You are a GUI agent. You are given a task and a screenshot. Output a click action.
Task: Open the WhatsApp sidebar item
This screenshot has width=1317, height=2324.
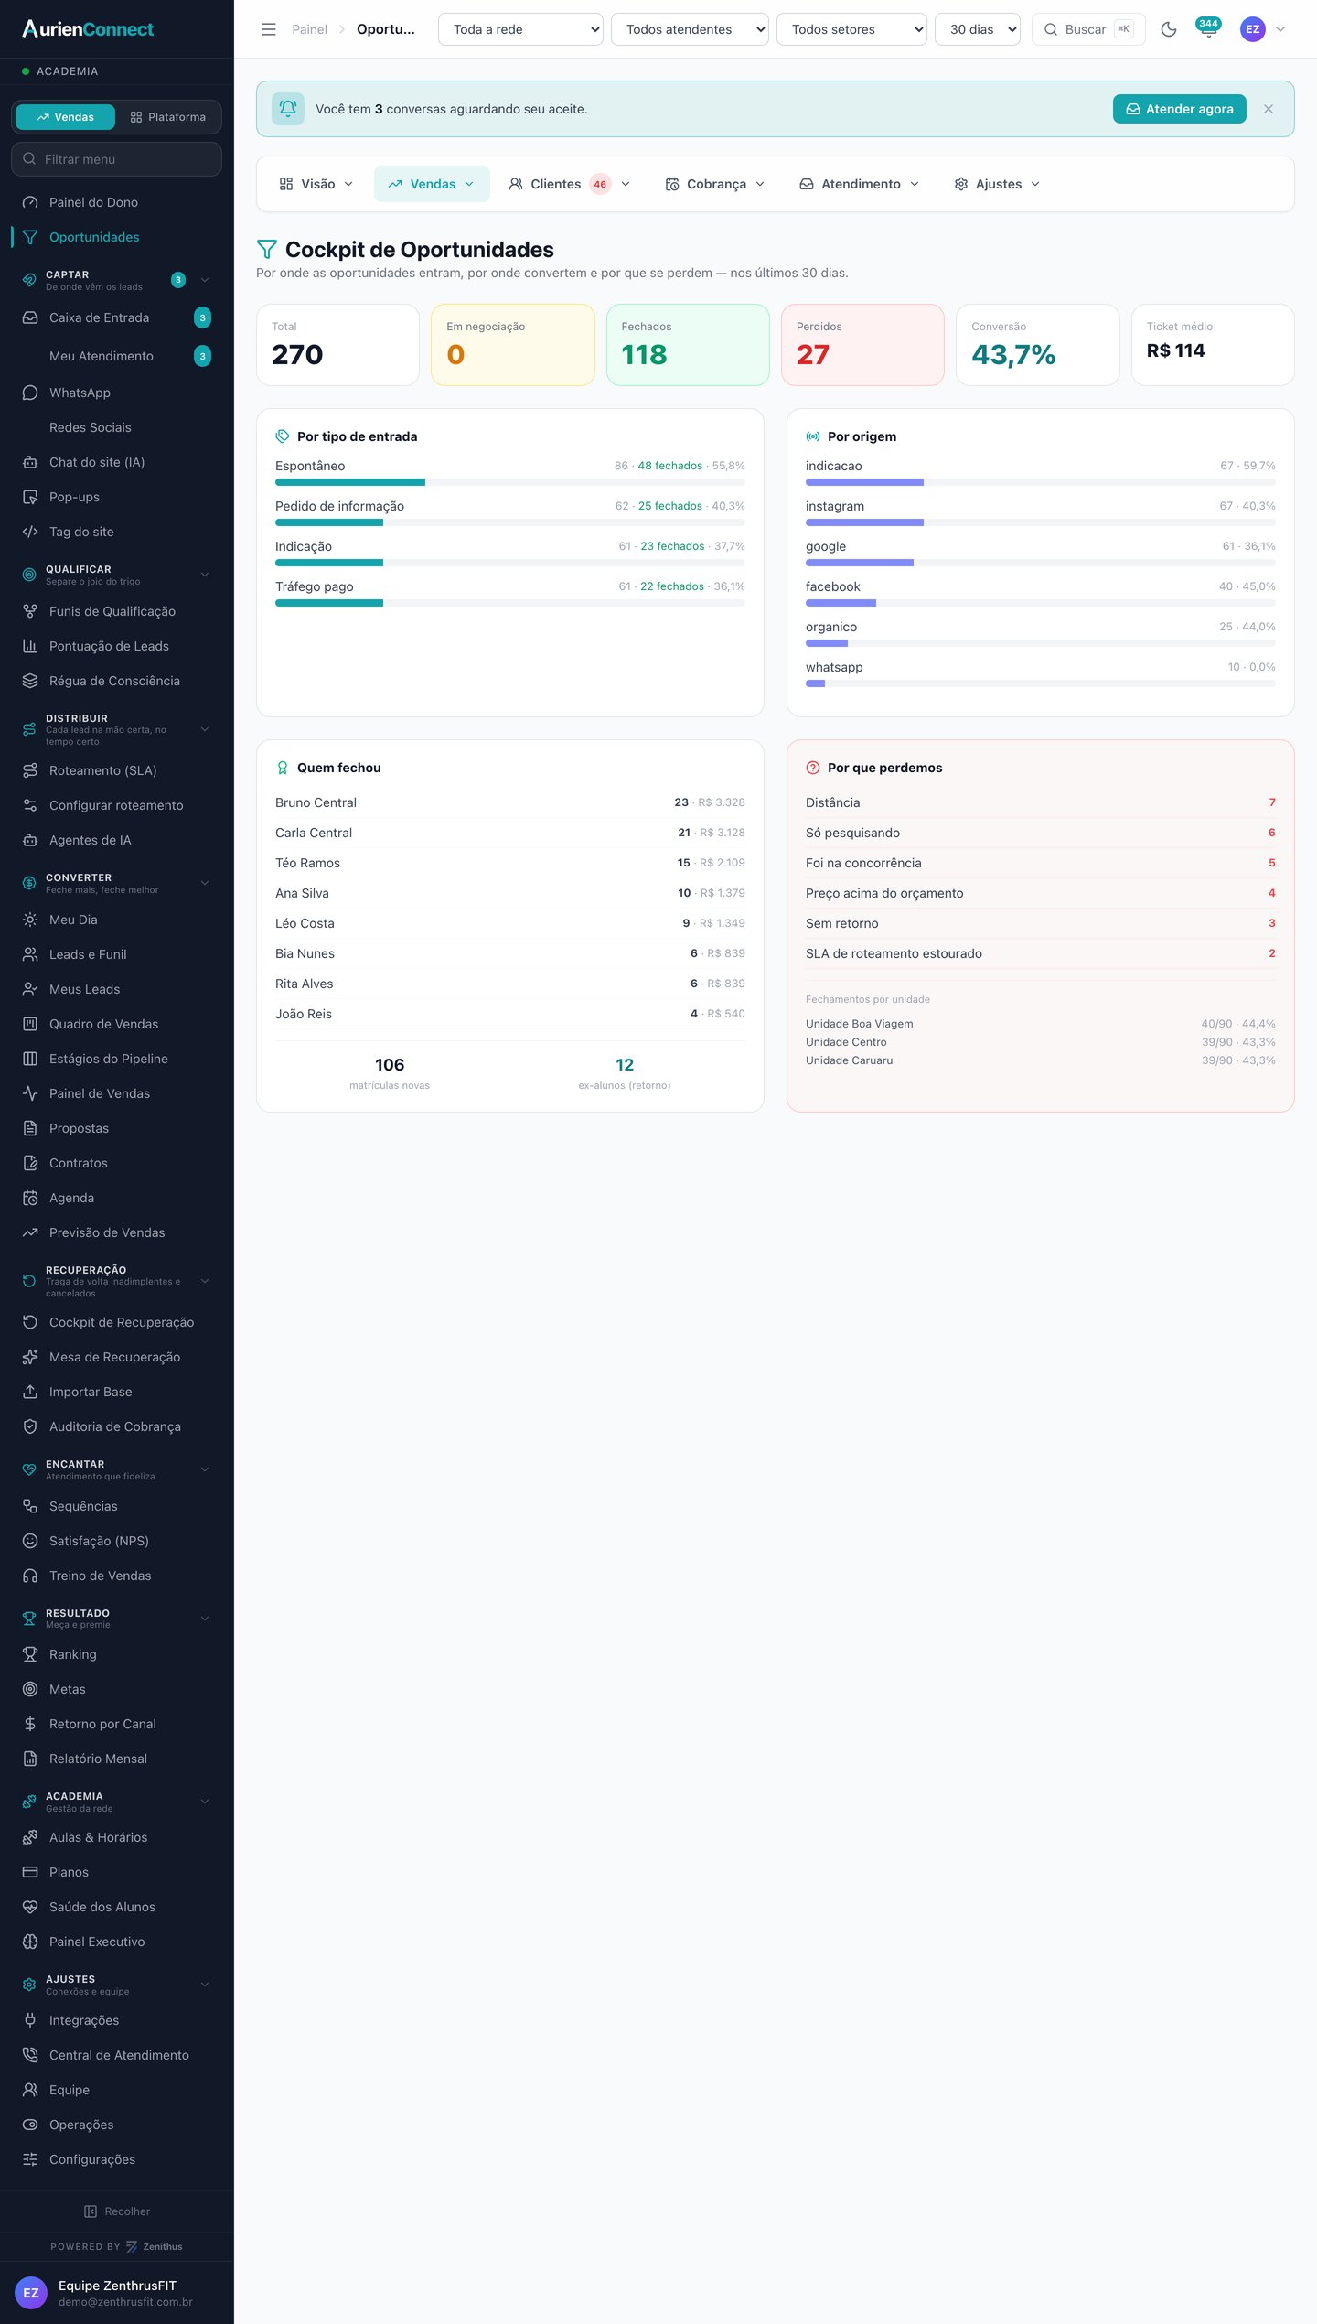point(117,393)
